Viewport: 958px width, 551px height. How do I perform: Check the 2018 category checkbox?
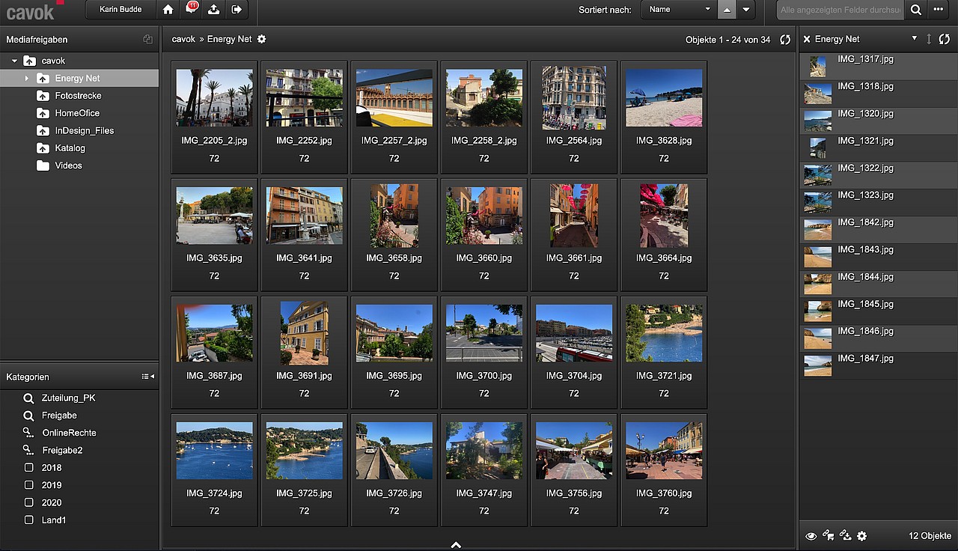pos(29,468)
